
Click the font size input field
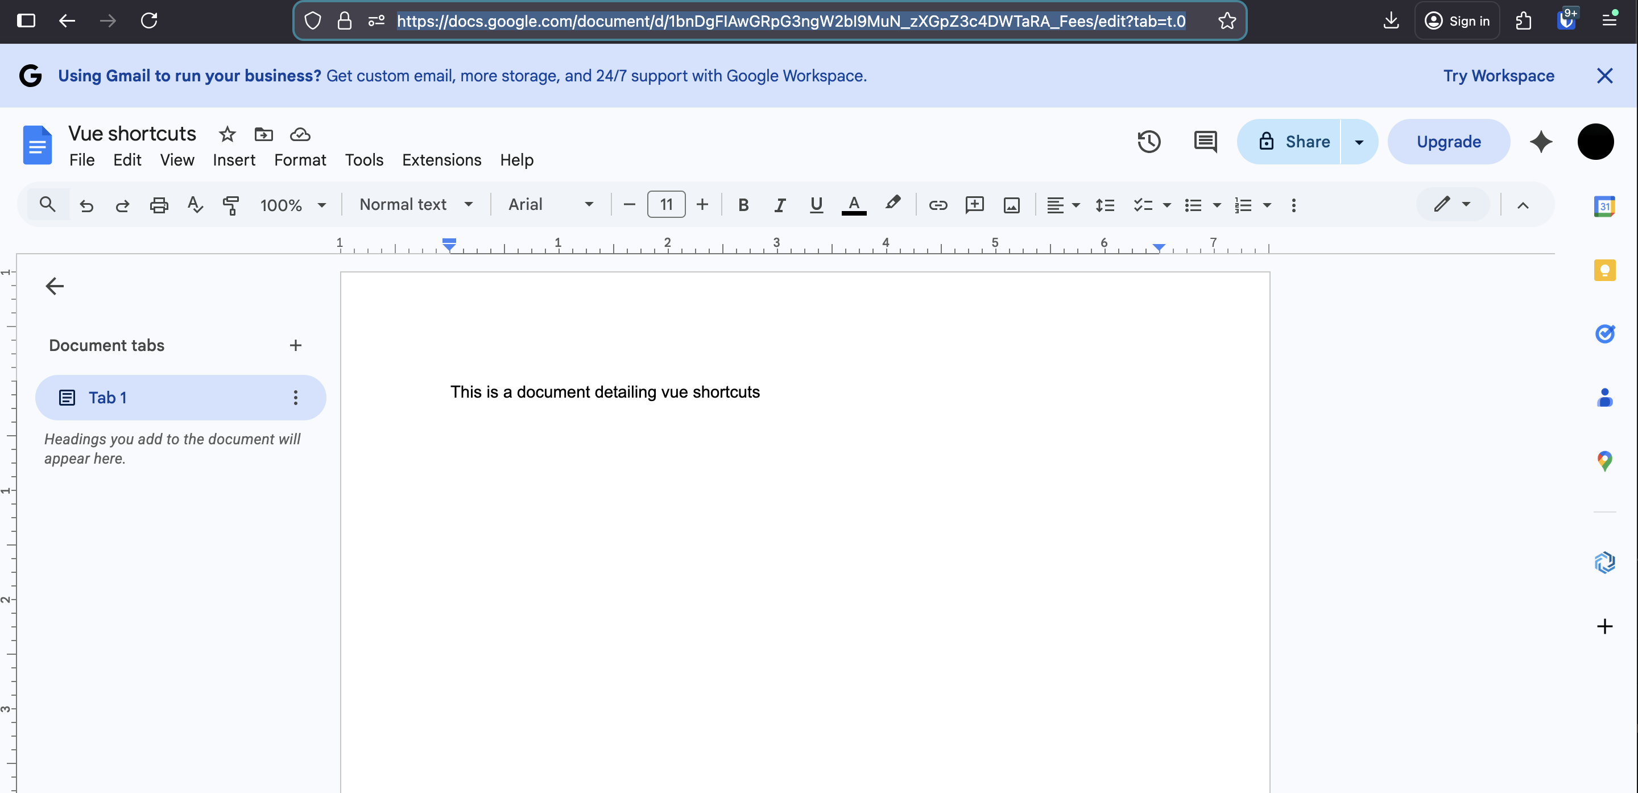click(666, 205)
